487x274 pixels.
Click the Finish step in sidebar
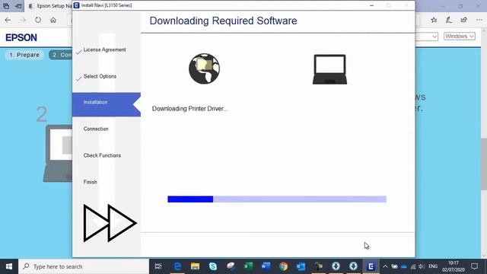pyautogui.click(x=90, y=182)
